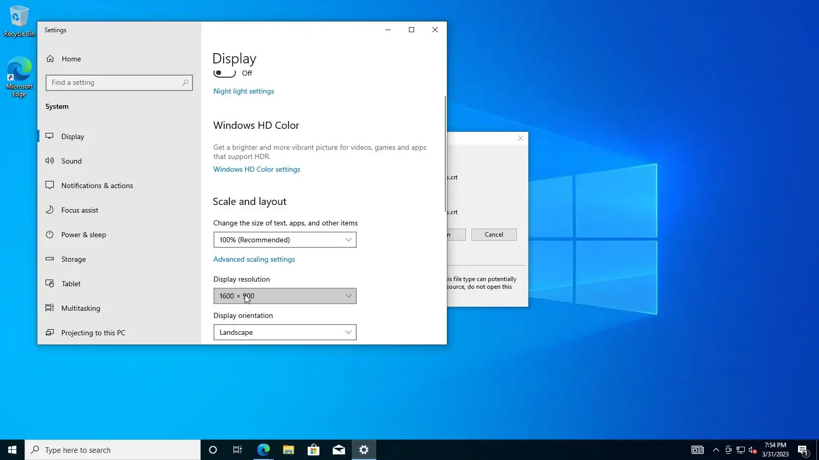
Task: Close the background dialog with its X
Action: (x=521, y=138)
